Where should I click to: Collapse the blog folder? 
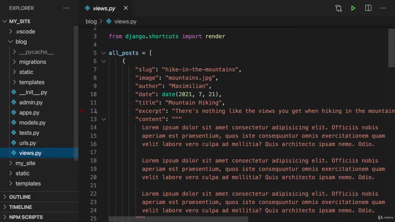tap(21, 42)
